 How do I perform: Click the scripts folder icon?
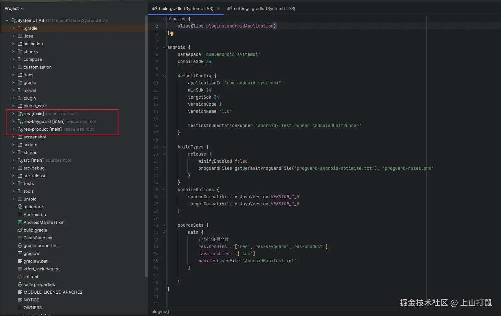[20, 145]
